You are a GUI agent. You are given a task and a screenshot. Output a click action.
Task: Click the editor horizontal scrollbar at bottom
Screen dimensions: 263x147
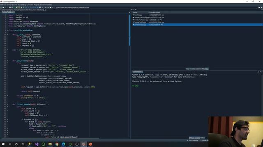(x=50, y=138)
